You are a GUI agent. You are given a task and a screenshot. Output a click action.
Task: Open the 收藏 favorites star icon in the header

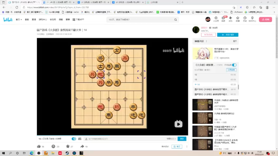tap(238, 19)
